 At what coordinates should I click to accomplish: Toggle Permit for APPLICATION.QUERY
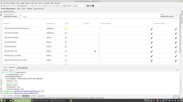pos(66,33)
